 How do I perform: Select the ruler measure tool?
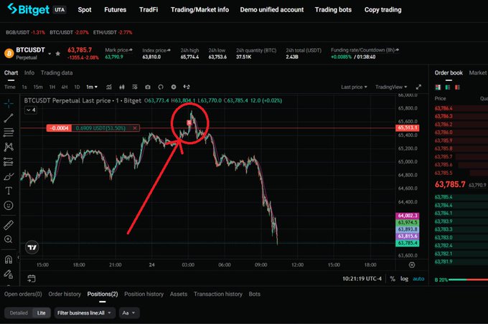tap(9, 225)
